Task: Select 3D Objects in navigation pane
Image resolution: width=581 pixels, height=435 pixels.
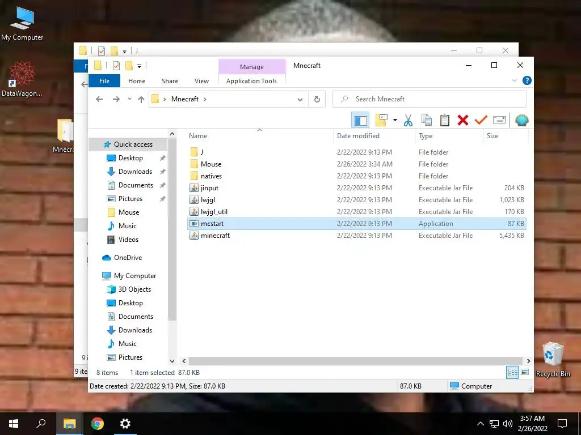Action: pos(129,289)
